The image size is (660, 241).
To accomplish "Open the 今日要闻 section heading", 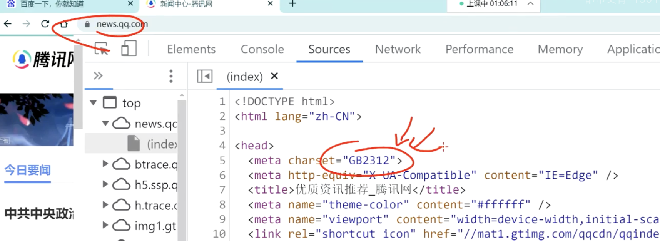I will coord(27,170).
